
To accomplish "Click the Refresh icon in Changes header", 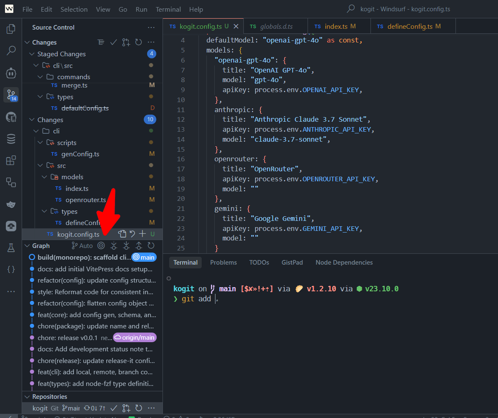I will click(x=138, y=42).
